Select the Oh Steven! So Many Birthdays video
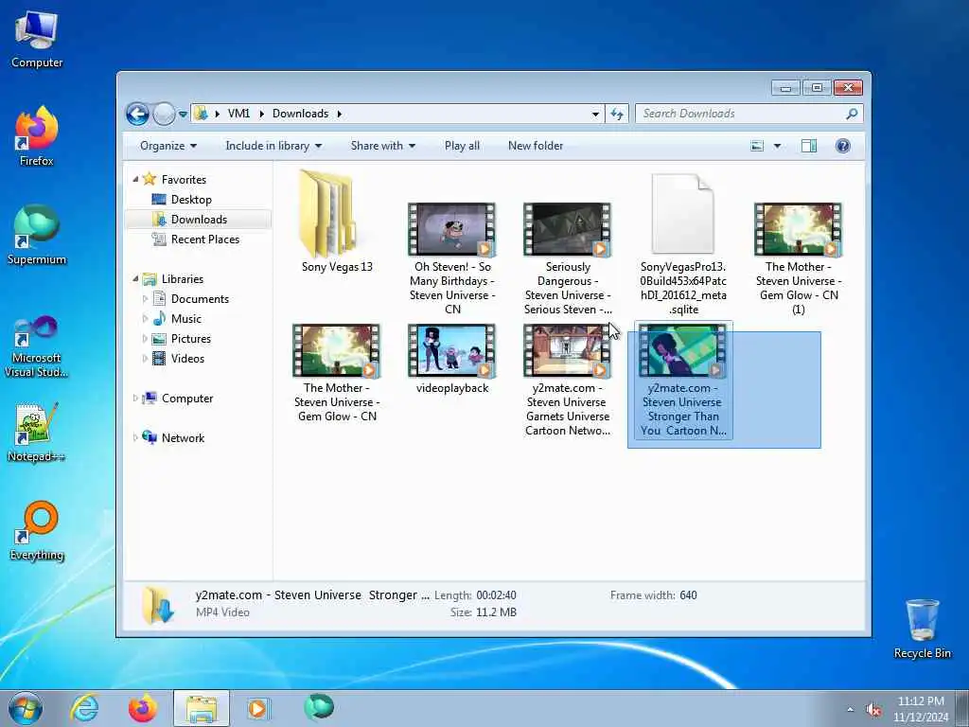The height and width of the screenshot is (727, 969). point(452,258)
